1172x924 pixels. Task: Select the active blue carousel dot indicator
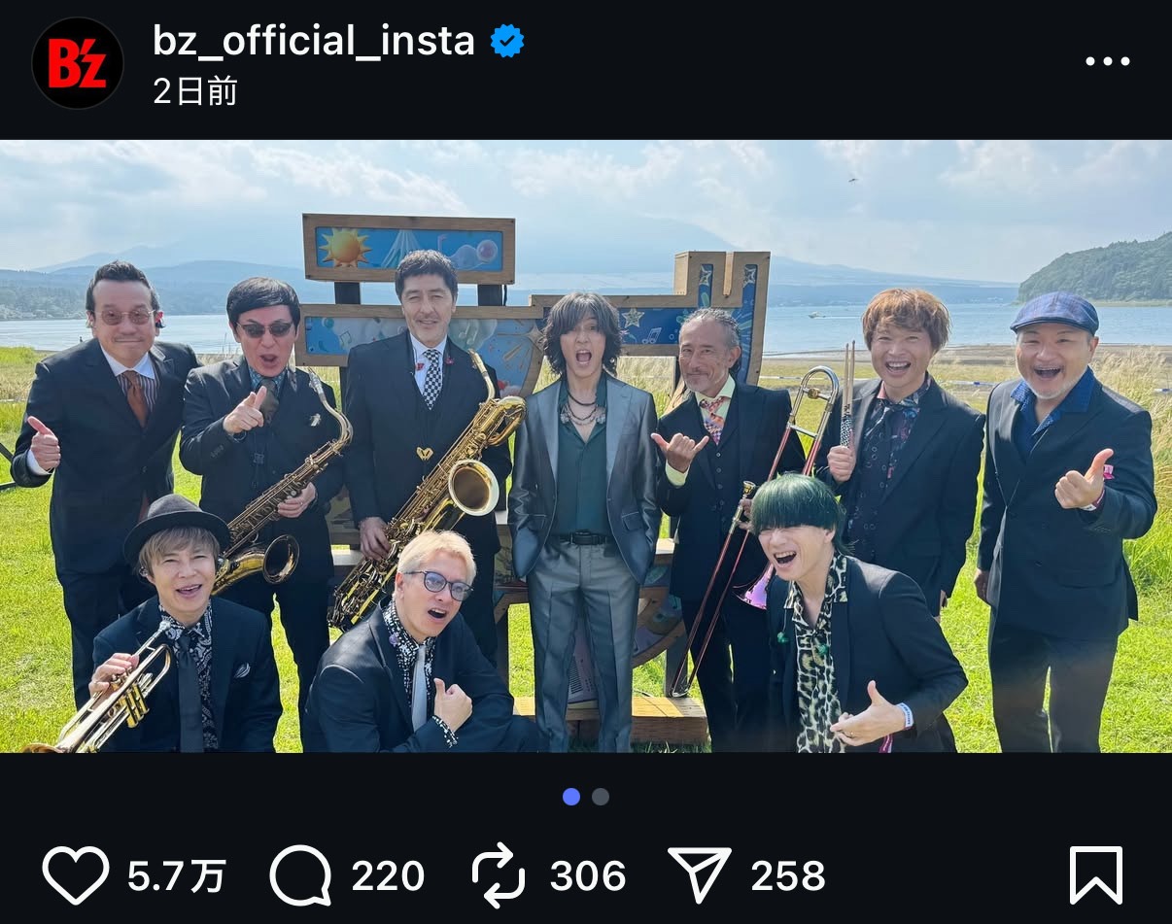coord(571,797)
